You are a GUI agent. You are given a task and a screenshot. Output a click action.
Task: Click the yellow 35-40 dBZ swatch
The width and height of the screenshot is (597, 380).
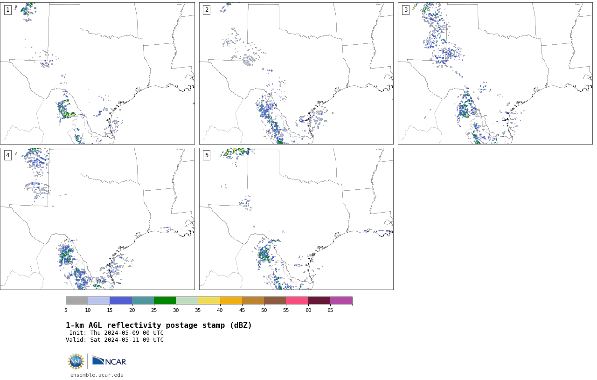(x=209, y=300)
